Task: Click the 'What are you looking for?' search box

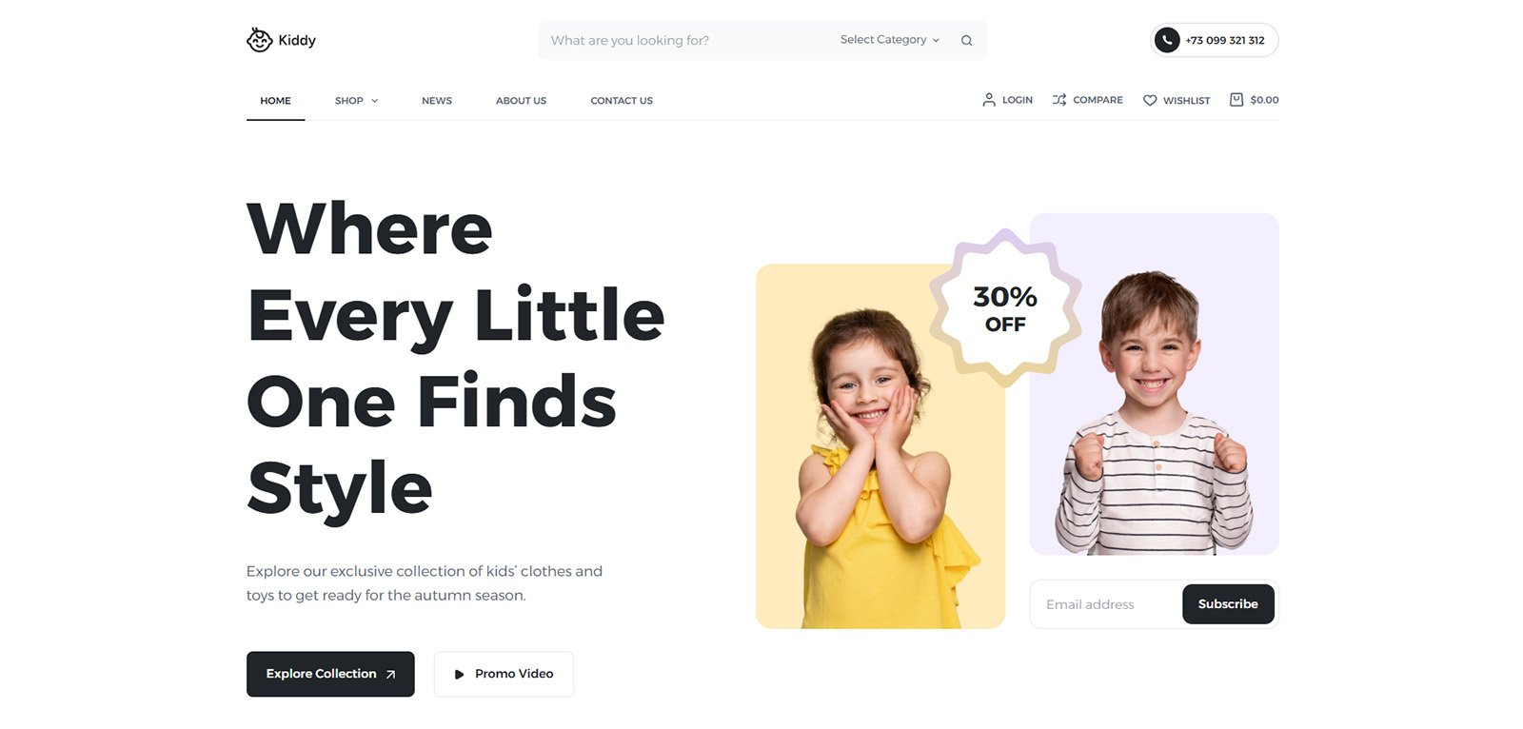Action: 685,40
